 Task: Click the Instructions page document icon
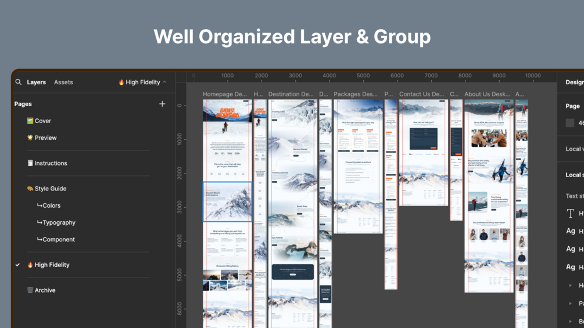click(30, 163)
